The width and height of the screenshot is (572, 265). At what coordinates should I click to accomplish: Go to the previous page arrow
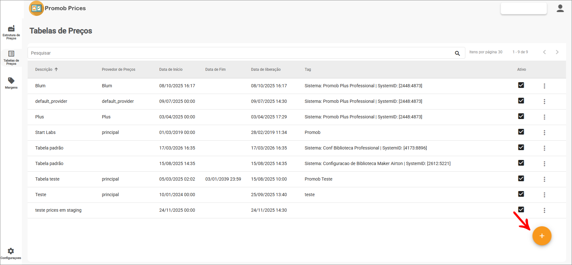pyautogui.click(x=544, y=52)
